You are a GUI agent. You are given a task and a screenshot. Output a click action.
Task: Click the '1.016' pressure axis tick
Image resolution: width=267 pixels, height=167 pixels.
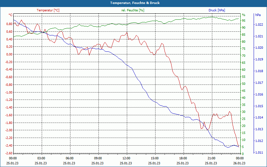pyautogui.click(x=259, y=95)
